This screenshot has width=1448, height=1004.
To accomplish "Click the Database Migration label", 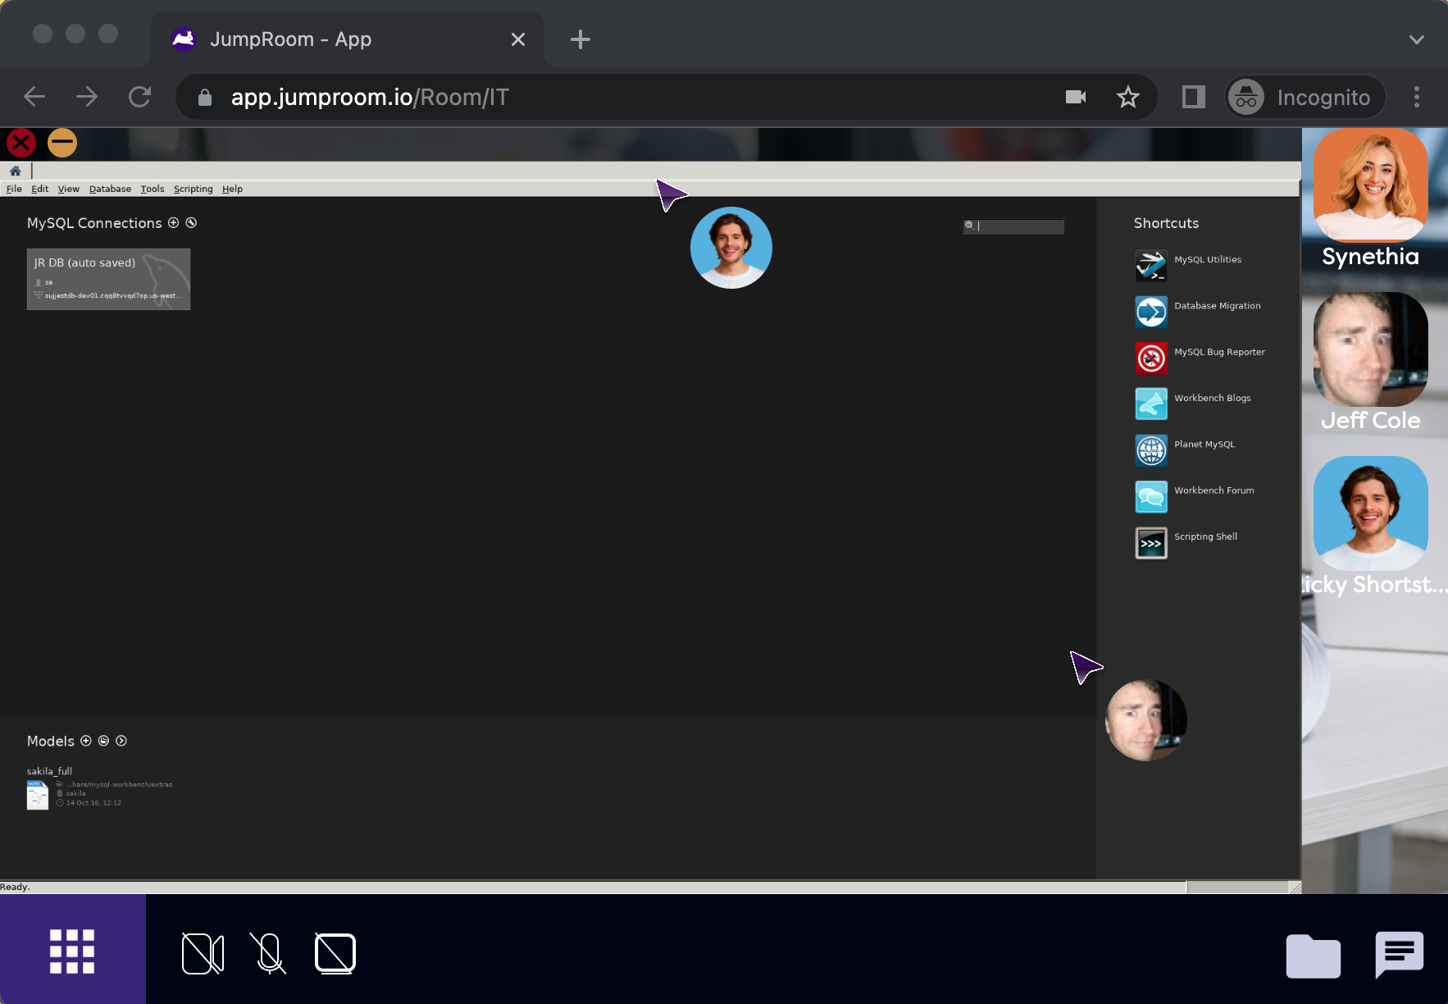I will [x=1218, y=306].
